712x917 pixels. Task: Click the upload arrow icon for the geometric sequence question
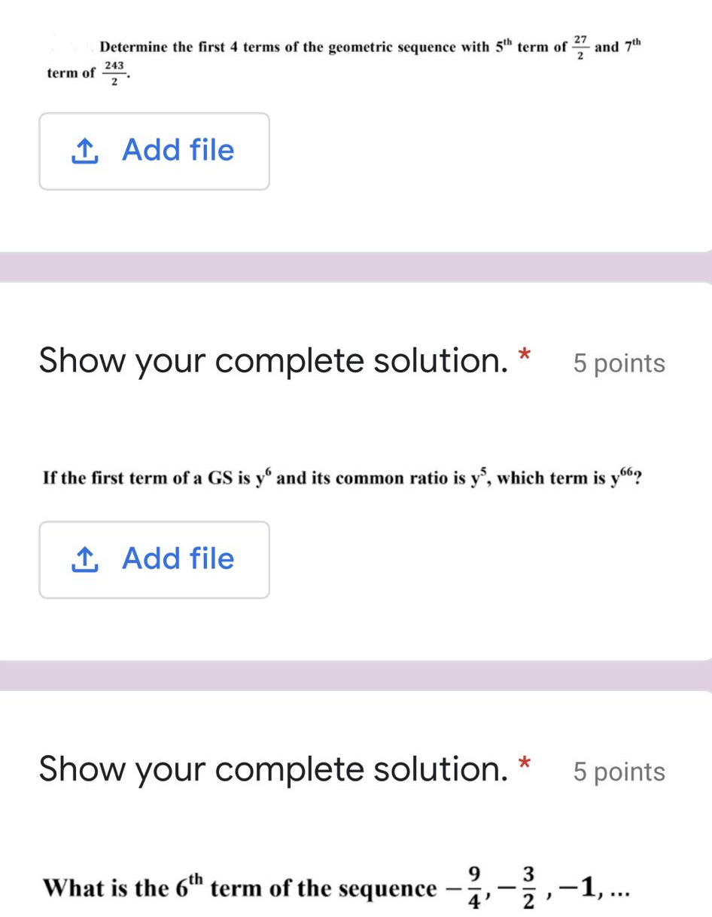click(84, 151)
